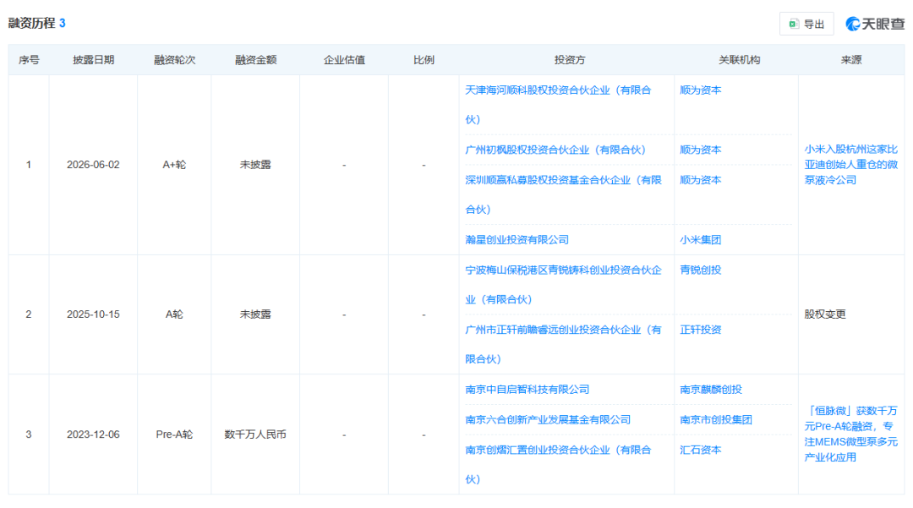Open related institution 青锐创投
Image resolution: width=913 pixels, height=508 pixels.
coord(701,270)
